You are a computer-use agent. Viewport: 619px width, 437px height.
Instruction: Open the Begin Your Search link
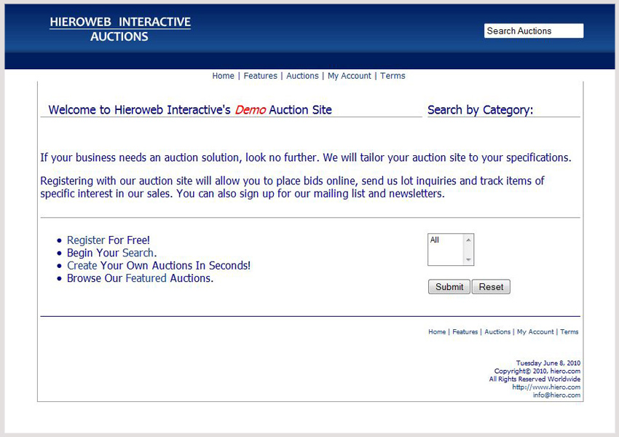point(111,253)
